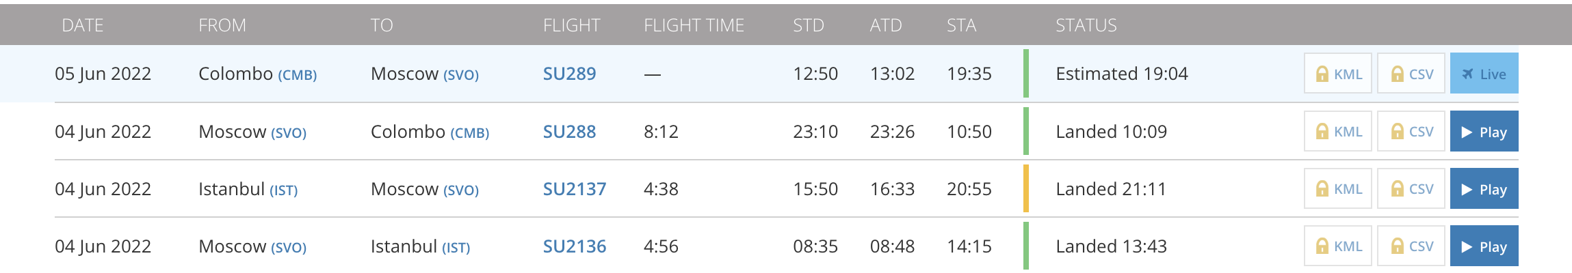Screen dimensions: 1572x273
Task: Download locked KML for flight SU289
Action: 1338,74
